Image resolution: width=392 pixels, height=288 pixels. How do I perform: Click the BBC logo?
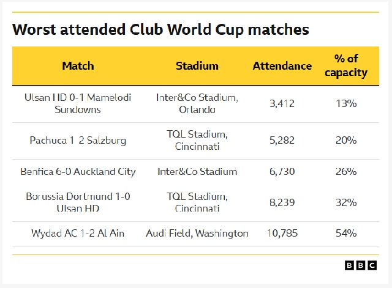click(361, 265)
